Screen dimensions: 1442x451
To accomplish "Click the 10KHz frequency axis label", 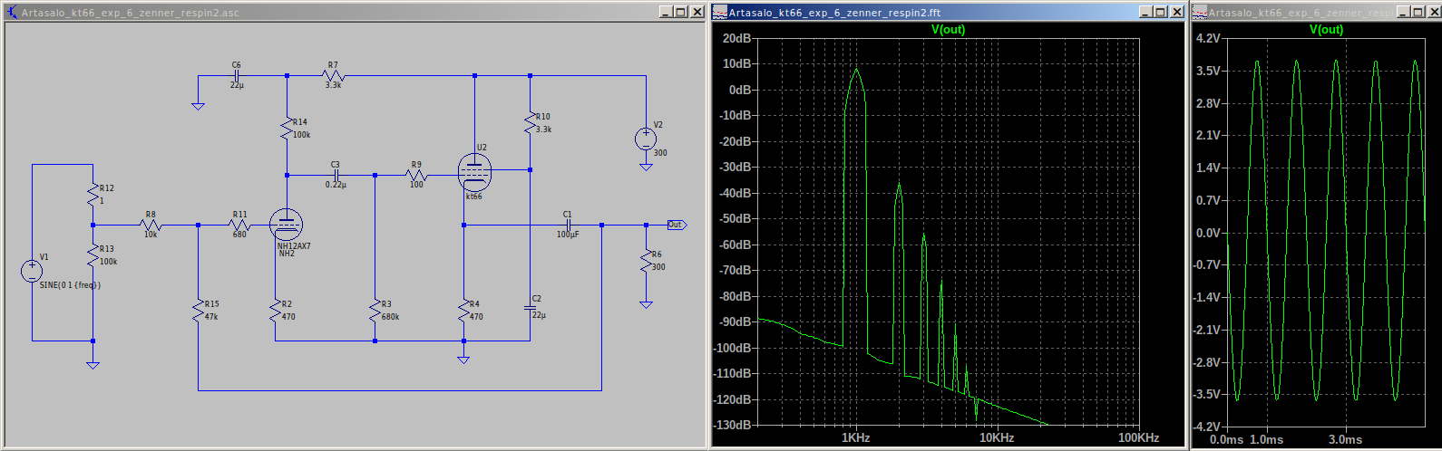I will [997, 437].
